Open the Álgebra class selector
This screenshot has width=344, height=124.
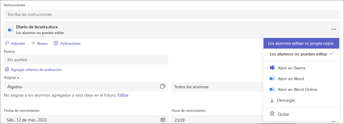(x=86, y=87)
